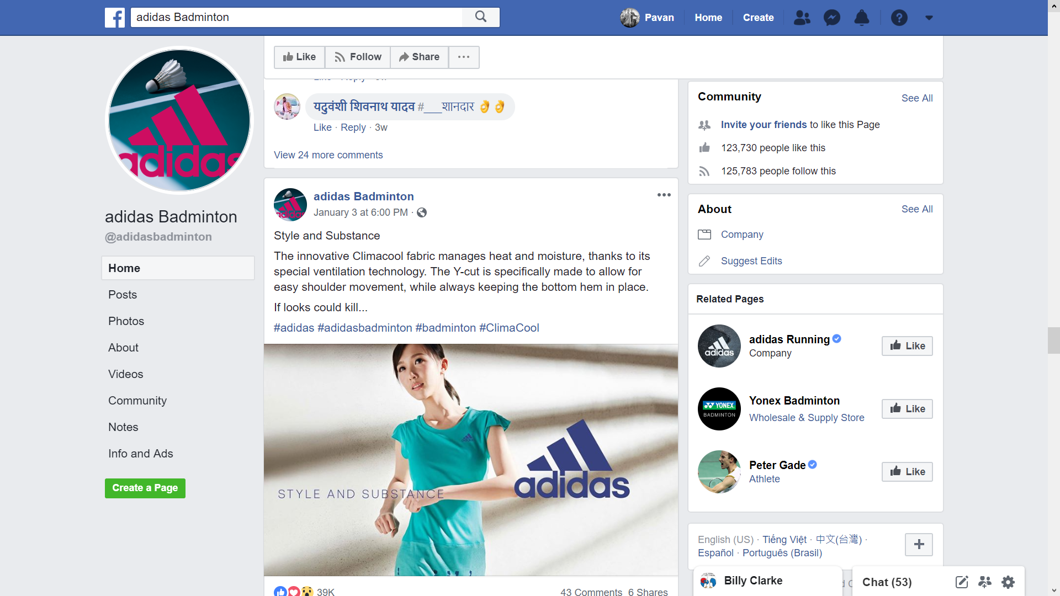
Task: Click 43 Comments count on post
Action: point(591,592)
